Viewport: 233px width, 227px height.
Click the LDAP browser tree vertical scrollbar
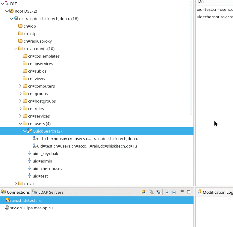coord(191,58)
